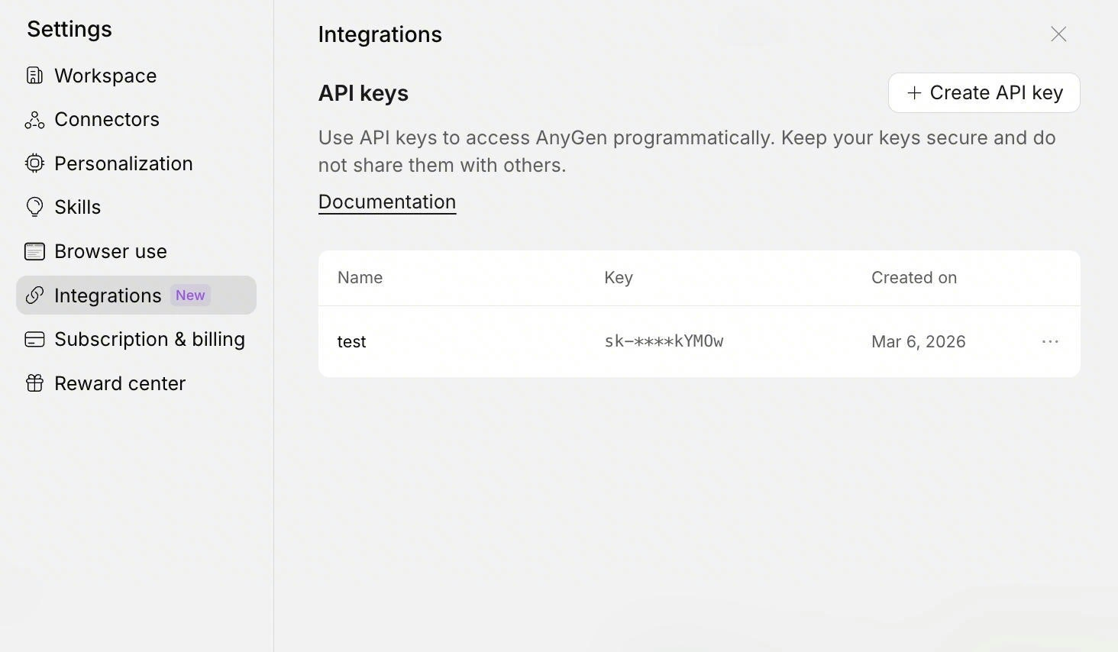Click the Created on column header
1118x652 pixels.
point(914,278)
